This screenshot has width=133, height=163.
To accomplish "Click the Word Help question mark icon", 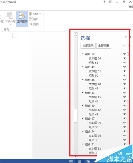I will [x=104, y=2].
